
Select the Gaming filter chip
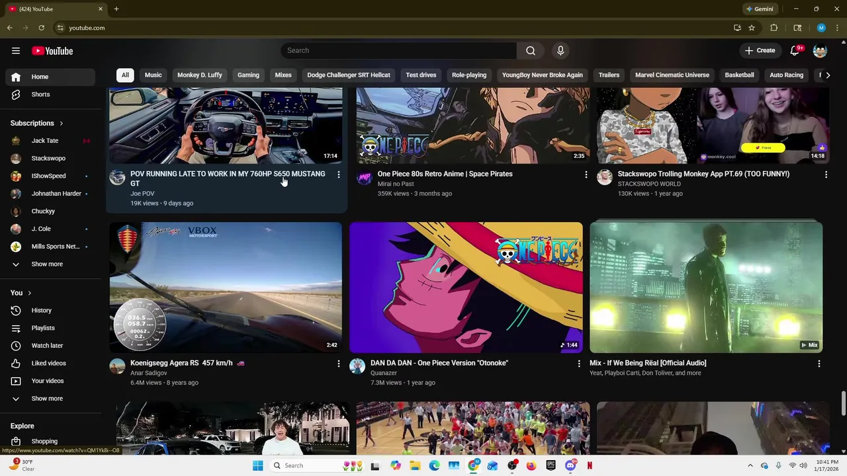(248, 75)
